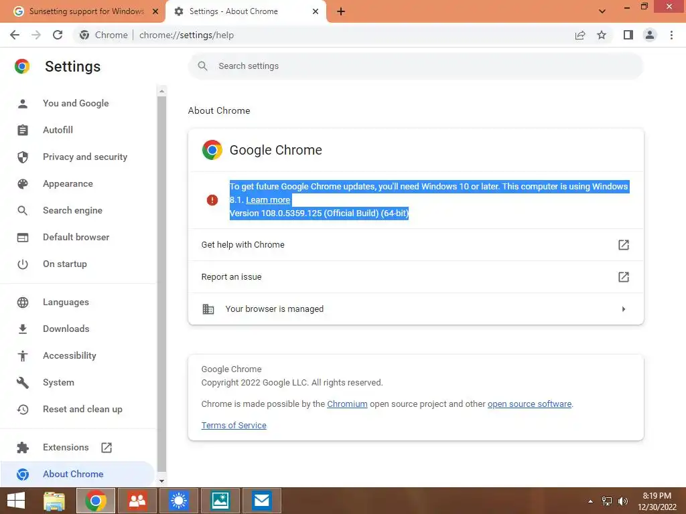This screenshot has height=514, width=686.
Task: Open Extensions in a new tab
Action: pyautogui.click(x=78, y=447)
